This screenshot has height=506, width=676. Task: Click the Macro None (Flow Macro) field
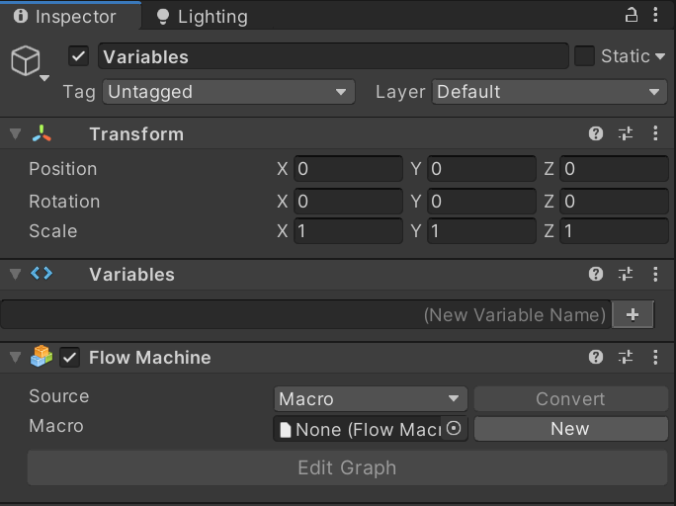coord(371,428)
